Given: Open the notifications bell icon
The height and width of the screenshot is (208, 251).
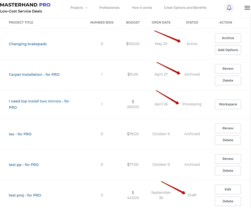Looking at the screenshot, I should tap(229, 8).
